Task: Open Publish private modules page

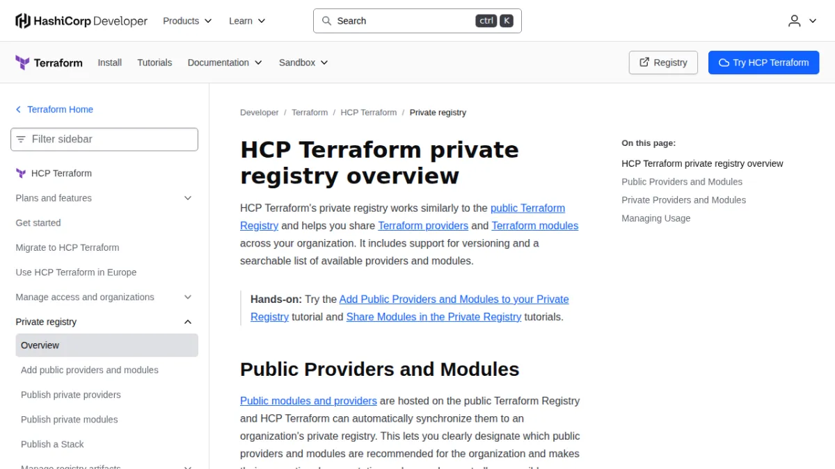Action: [x=70, y=420]
